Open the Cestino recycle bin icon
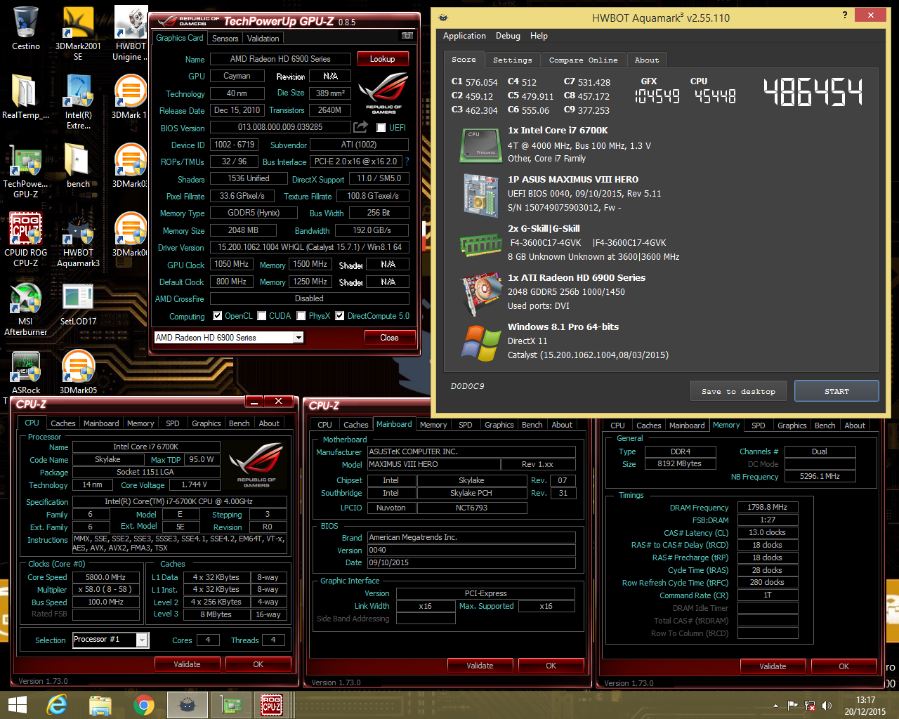This screenshot has width=899, height=719. click(x=25, y=29)
